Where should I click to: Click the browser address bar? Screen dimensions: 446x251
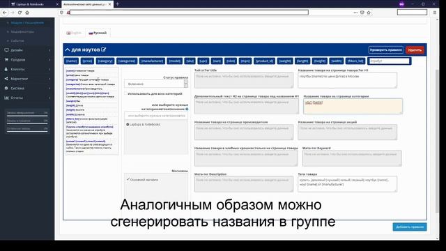[x=189, y=13]
